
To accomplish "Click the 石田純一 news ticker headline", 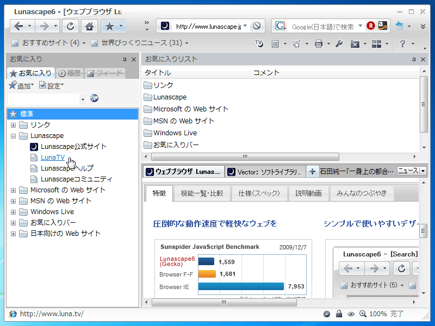I will (357, 172).
